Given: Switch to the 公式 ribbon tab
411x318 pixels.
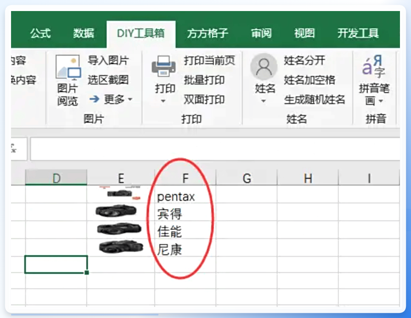Looking at the screenshot, I should [x=40, y=33].
